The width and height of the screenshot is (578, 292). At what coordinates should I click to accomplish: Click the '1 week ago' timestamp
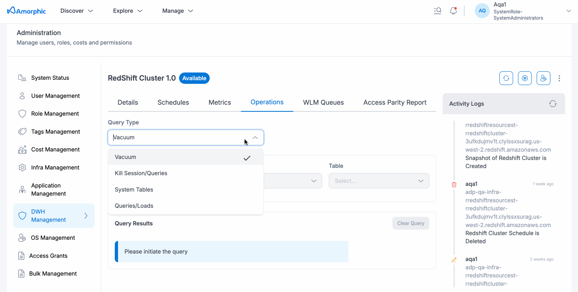(x=543, y=184)
